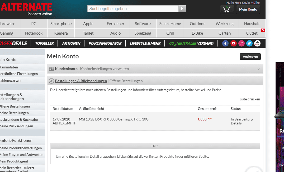Open the Smartphone category

pyautogui.click(x=61, y=24)
